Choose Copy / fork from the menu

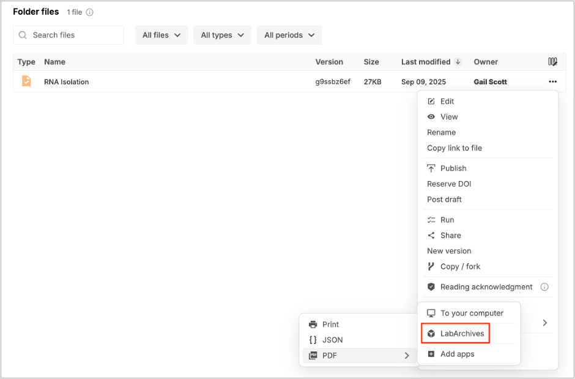pyautogui.click(x=460, y=267)
